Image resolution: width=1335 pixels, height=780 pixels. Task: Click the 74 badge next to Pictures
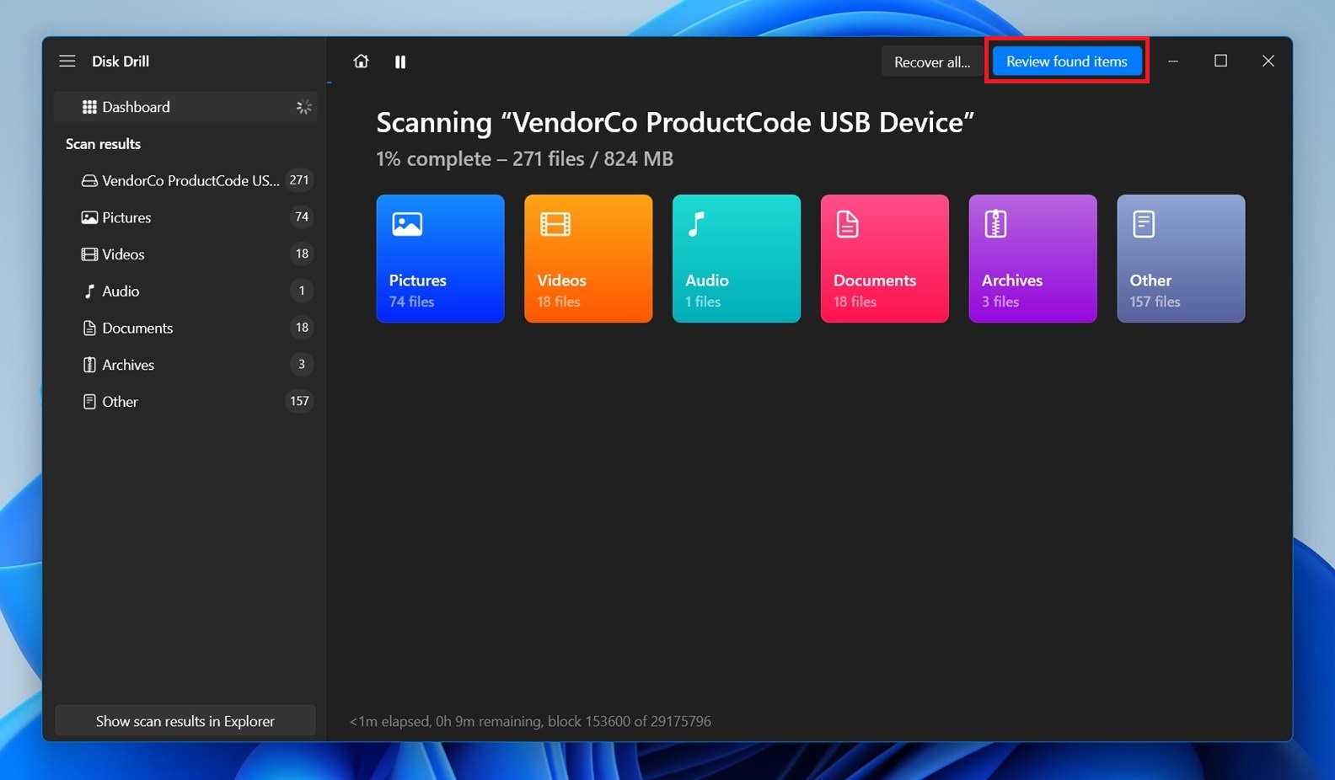[x=302, y=217]
